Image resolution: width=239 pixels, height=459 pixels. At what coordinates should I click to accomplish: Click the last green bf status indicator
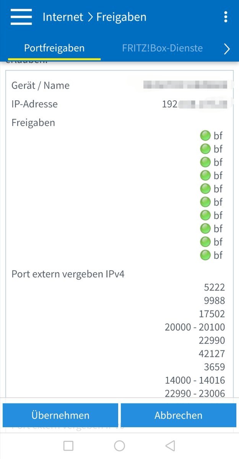coord(205,255)
